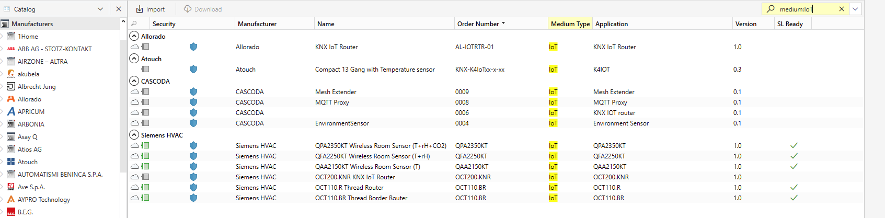This screenshot has width=885, height=218.
Task: Select Ave S.p.A. manufacturer
Action: pyautogui.click(x=31, y=187)
